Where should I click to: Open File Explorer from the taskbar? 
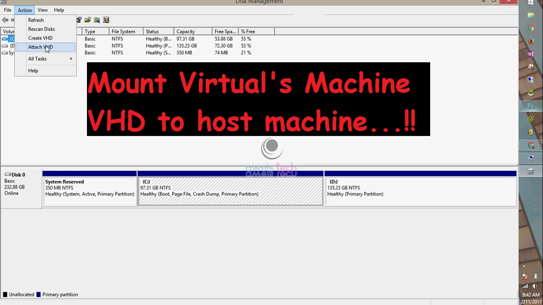(531, 16)
